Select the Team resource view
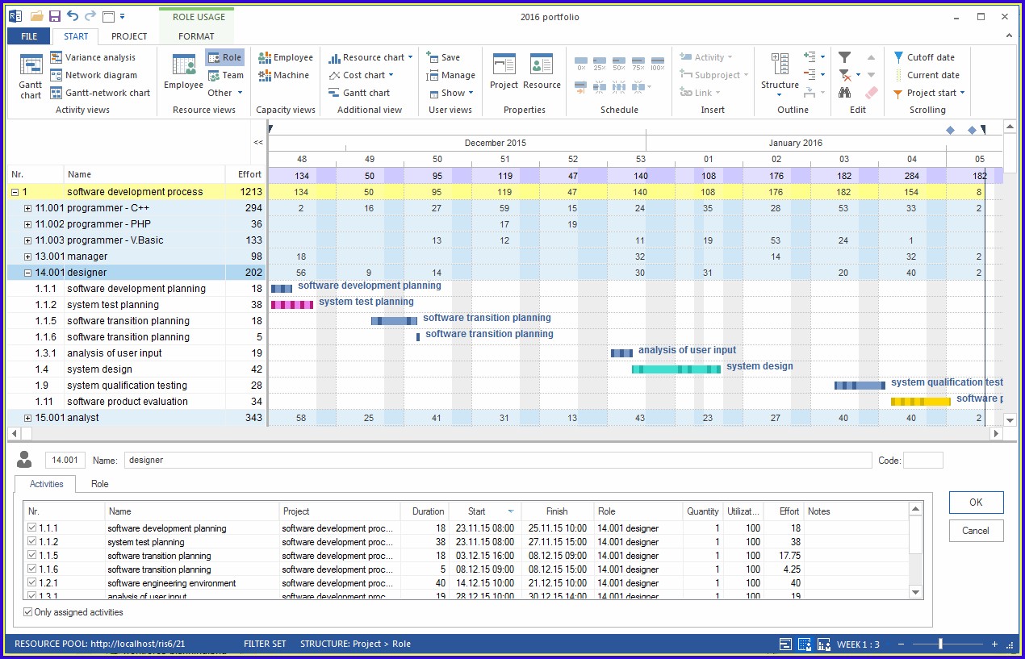1025x659 pixels. (225, 75)
